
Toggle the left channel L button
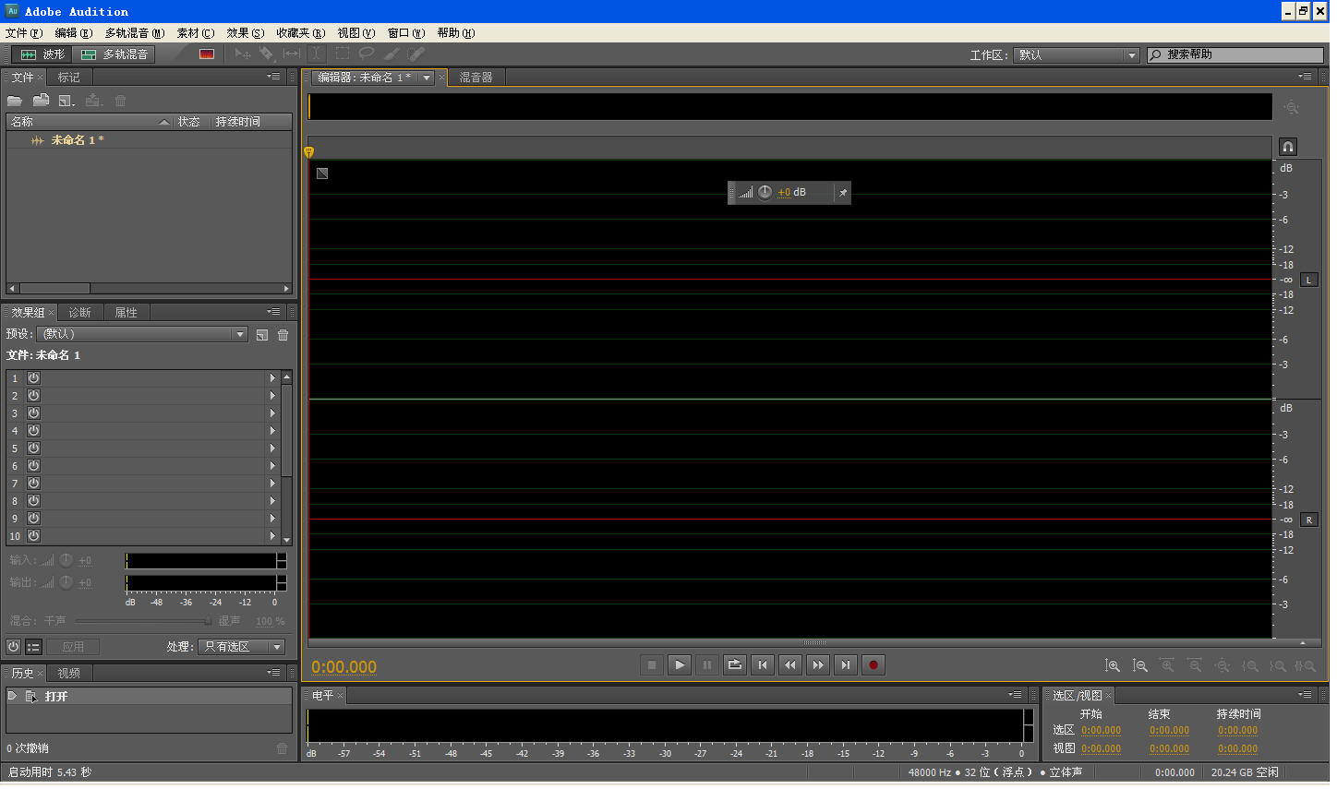point(1308,280)
